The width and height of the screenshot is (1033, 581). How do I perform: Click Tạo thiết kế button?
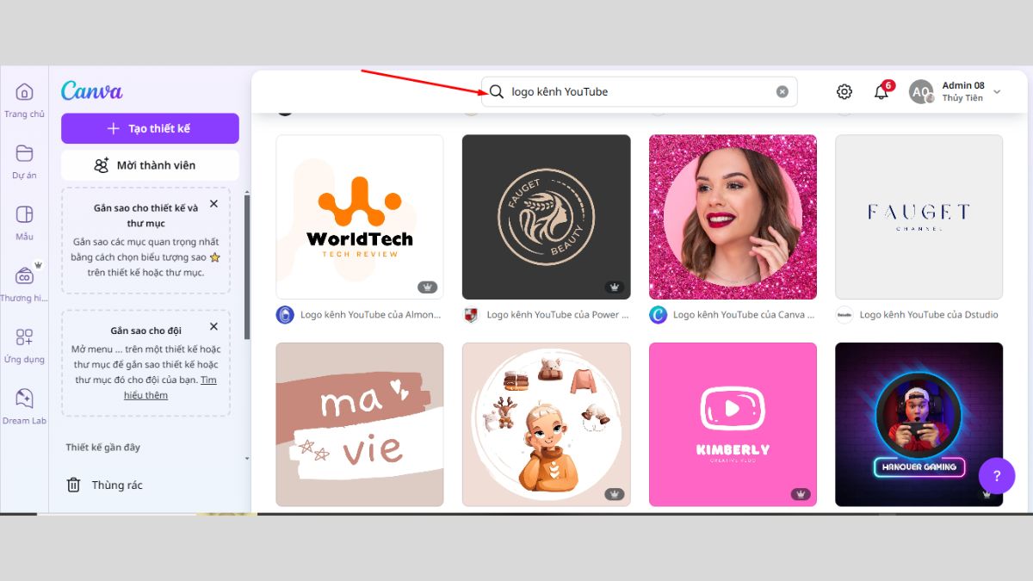tap(150, 128)
